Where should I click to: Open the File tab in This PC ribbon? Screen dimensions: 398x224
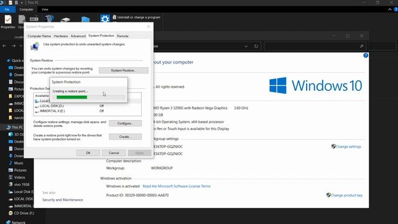(x=7, y=9)
